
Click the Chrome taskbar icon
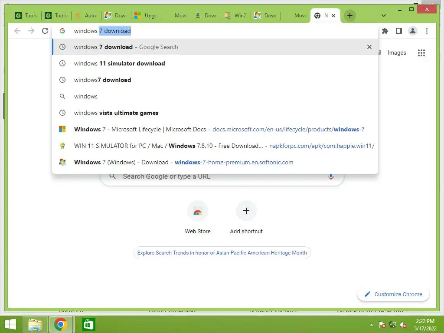[x=61, y=324]
